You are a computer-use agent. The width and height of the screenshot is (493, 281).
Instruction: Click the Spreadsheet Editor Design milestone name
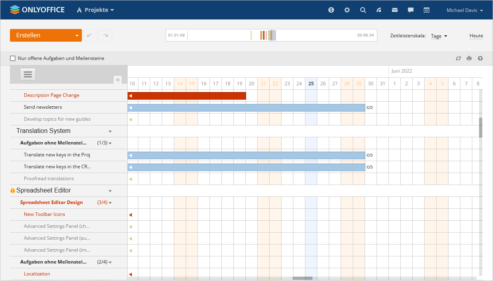pos(52,202)
